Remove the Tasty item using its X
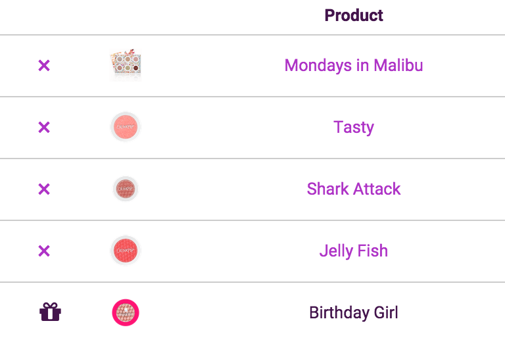This screenshot has width=505, height=342. point(44,127)
